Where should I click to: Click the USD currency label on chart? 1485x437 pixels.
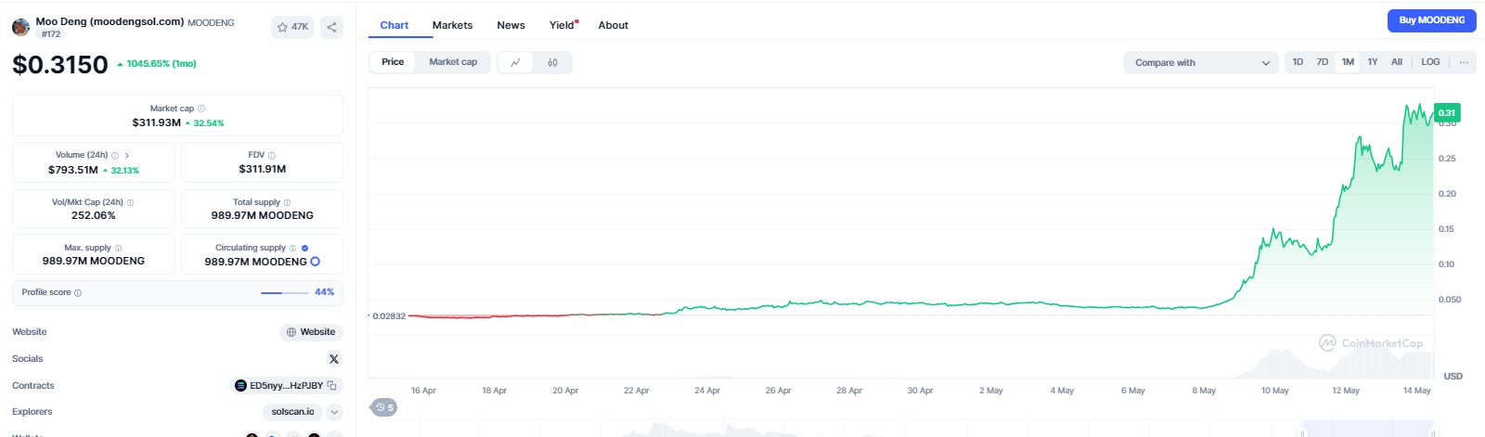click(x=1453, y=376)
